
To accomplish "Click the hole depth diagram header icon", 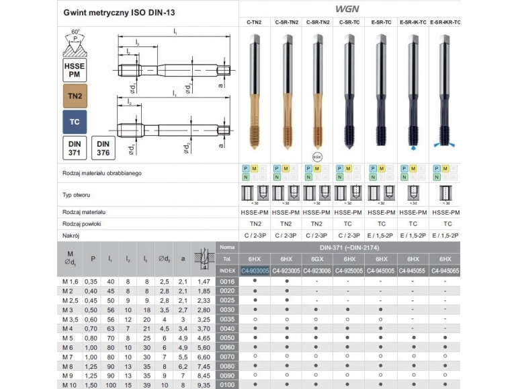I will [203, 258].
